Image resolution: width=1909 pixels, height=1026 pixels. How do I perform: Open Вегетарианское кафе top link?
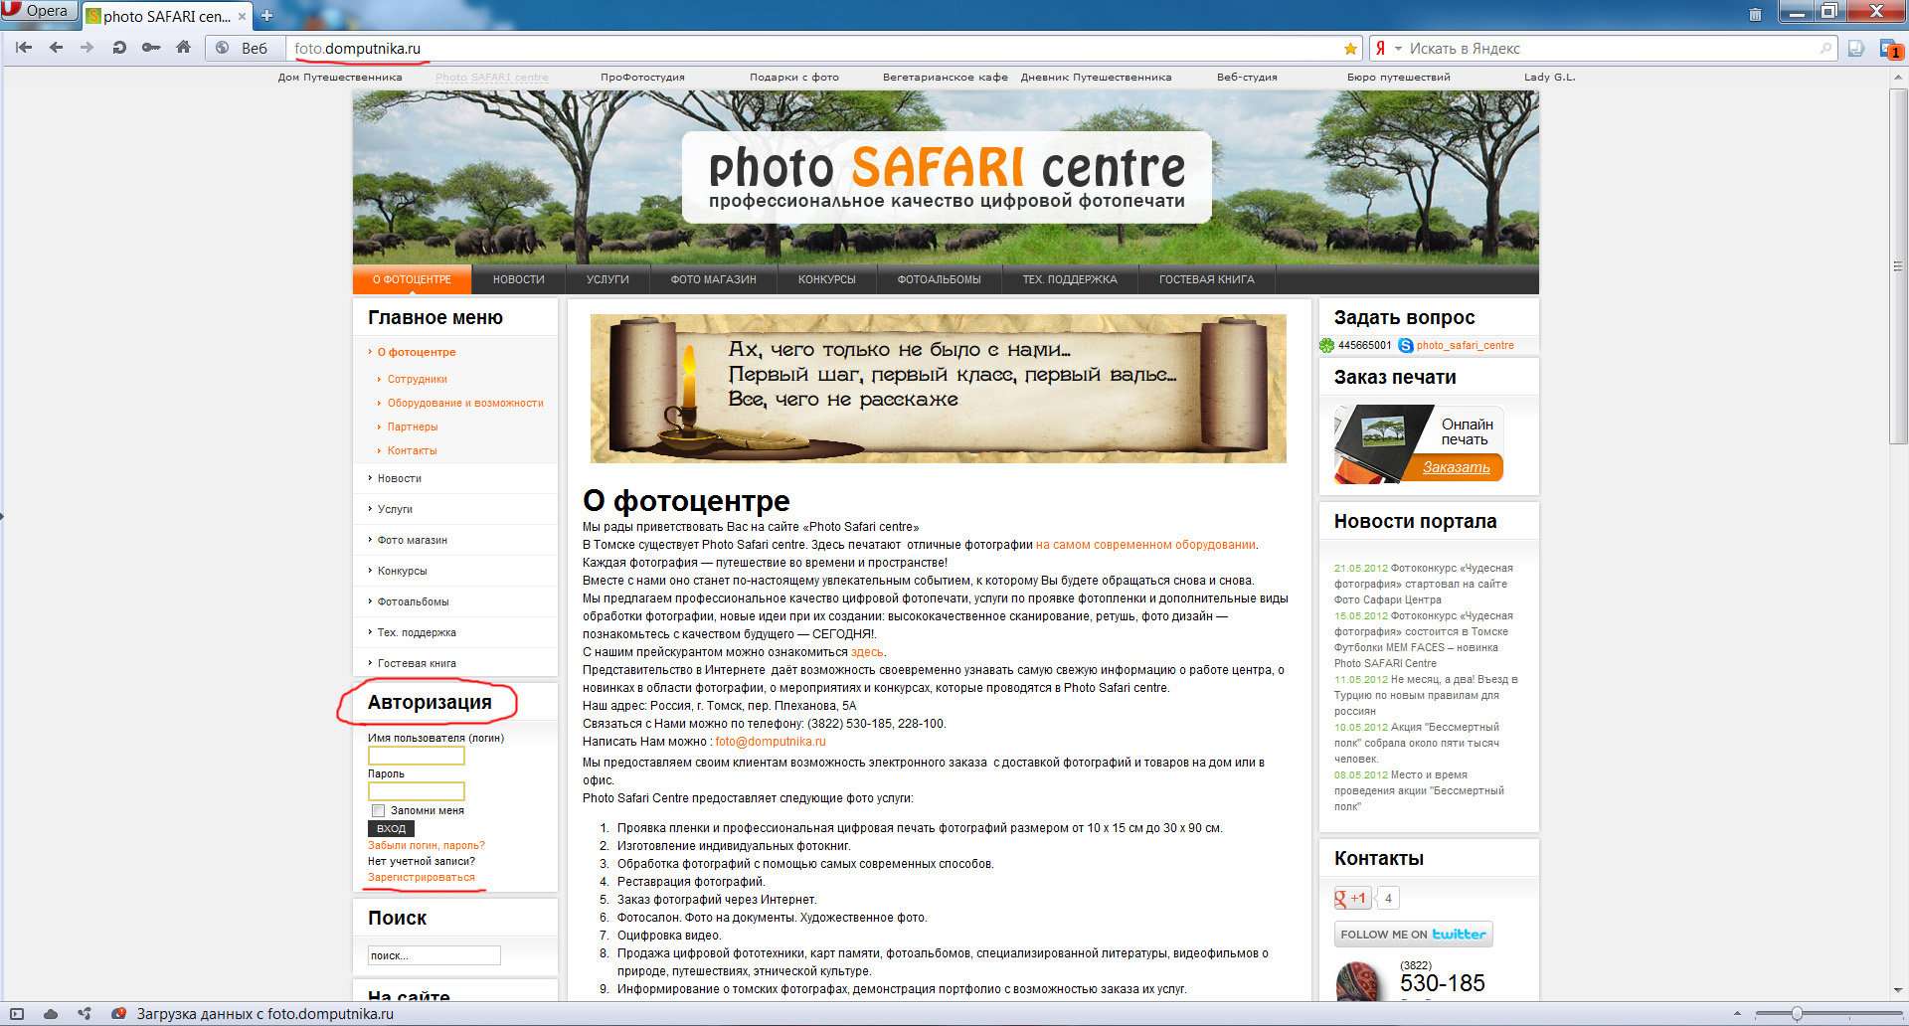click(x=946, y=77)
